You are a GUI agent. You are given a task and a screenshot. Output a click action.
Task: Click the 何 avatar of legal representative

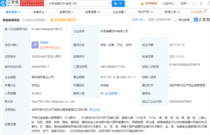click(x=35, y=45)
